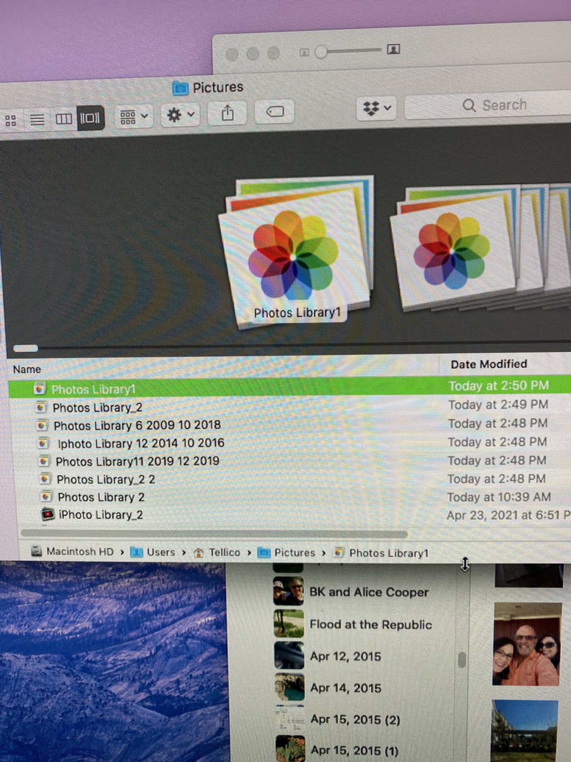Select the Photos Library 2 row
Image resolution: width=571 pixels, height=762 pixels.
point(289,497)
